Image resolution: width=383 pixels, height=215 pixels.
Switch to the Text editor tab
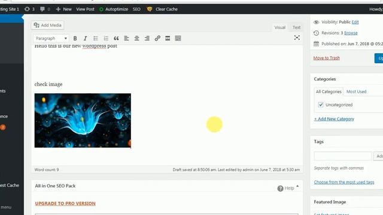297,27
